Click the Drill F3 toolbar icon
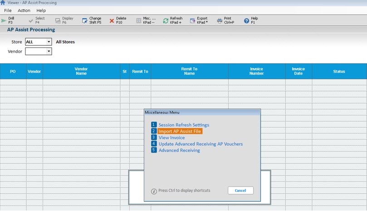The width and height of the screenshot is (367, 211). coord(4,20)
